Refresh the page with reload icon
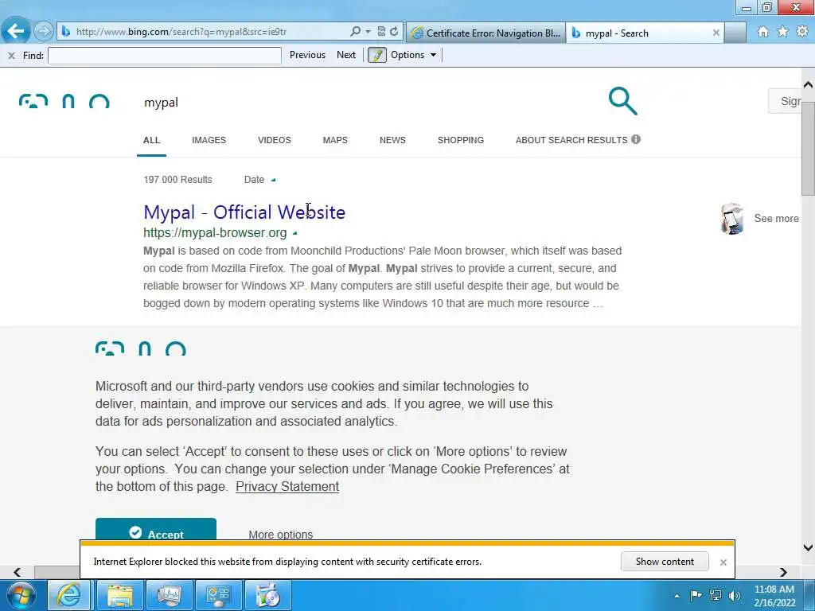This screenshot has height=611, width=815. coord(395,32)
